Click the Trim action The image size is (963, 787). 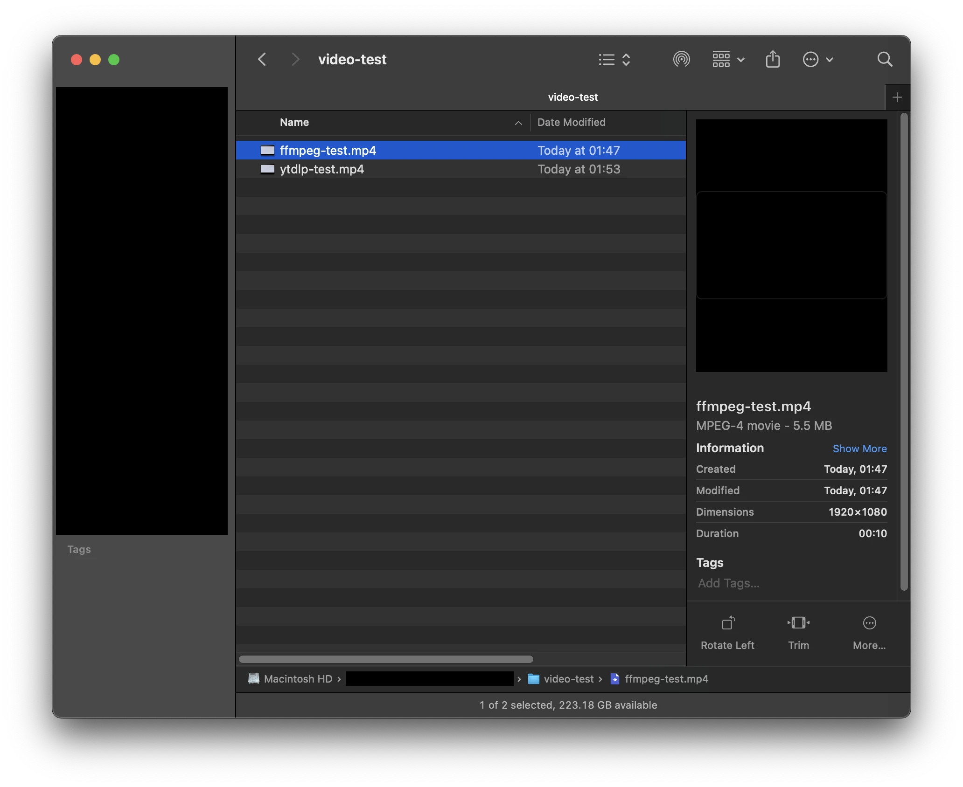click(x=798, y=633)
